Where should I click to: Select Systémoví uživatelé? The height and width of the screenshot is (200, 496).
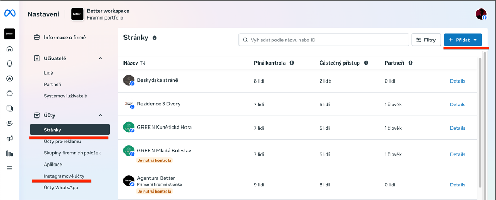66,96
